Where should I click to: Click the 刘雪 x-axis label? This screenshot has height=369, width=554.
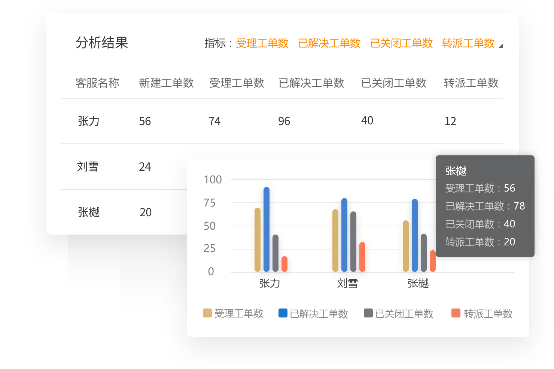click(x=347, y=283)
